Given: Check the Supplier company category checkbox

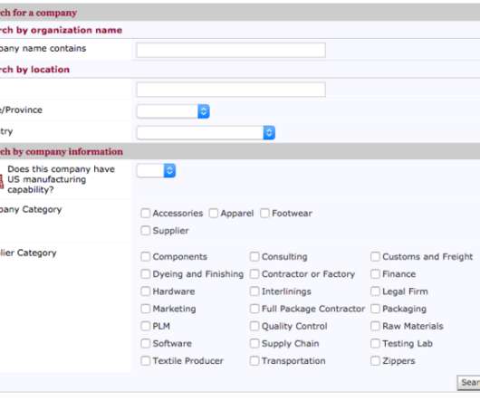Looking at the screenshot, I should tap(146, 231).
